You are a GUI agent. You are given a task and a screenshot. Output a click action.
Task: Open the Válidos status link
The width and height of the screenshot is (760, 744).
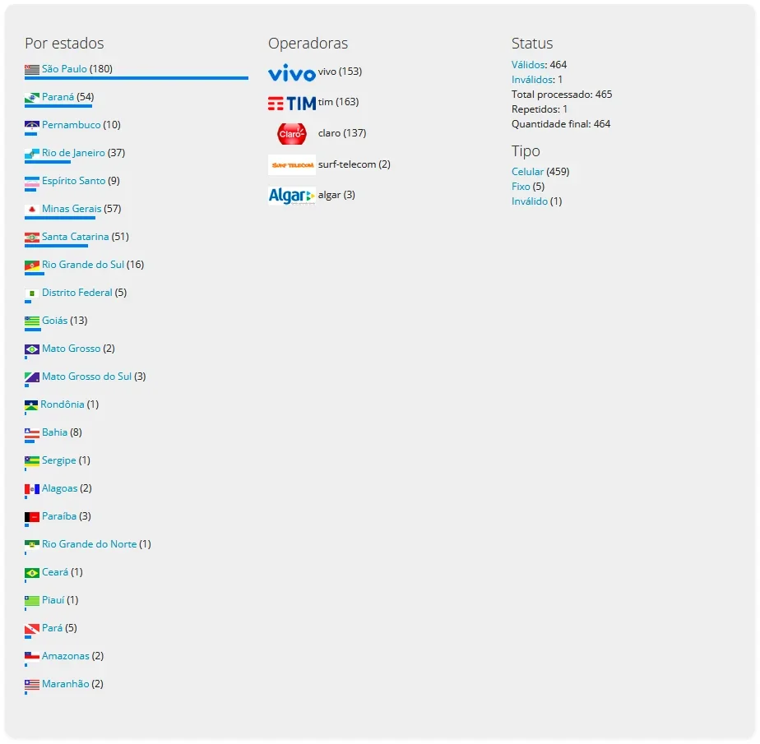[x=528, y=64]
